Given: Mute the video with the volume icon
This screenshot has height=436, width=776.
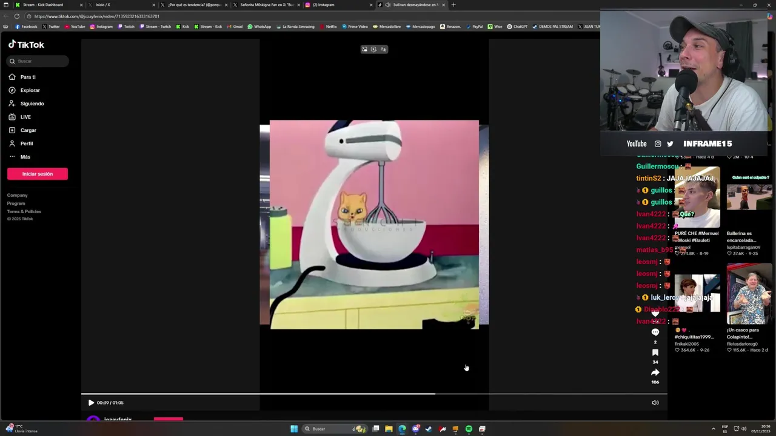Looking at the screenshot, I should pyautogui.click(x=655, y=403).
